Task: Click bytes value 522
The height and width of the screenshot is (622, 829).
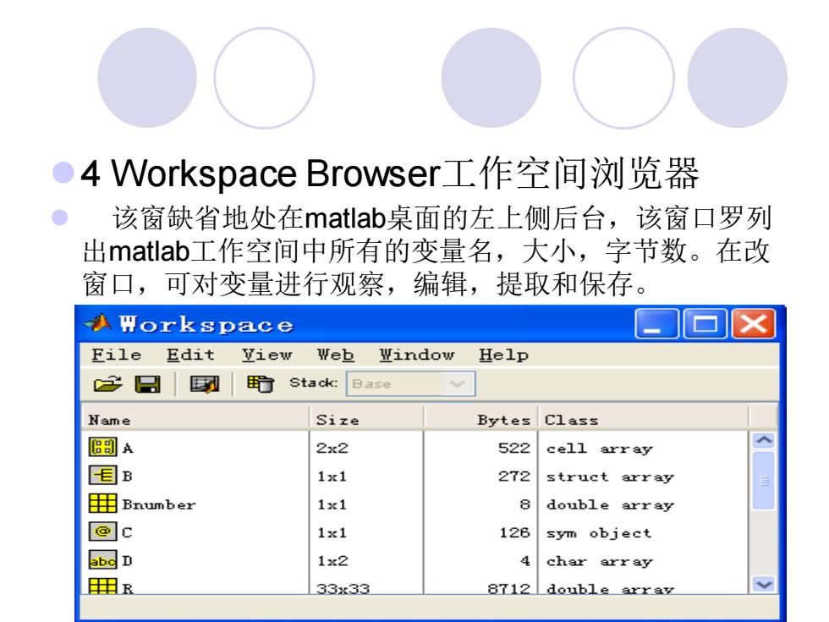Action: pyautogui.click(x=514, y=448)
